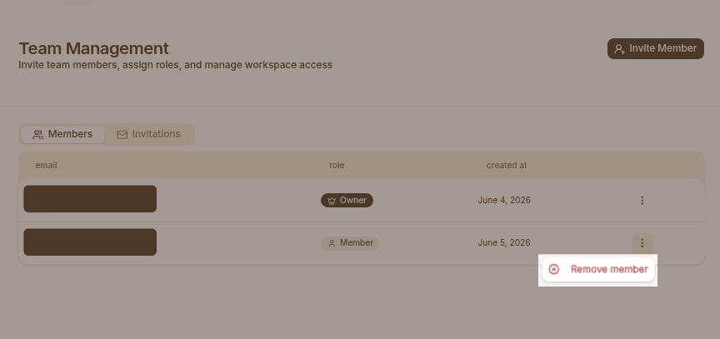The image size is (720, 339).
Task: Click the Owner role badge
Action: point(347,201)
